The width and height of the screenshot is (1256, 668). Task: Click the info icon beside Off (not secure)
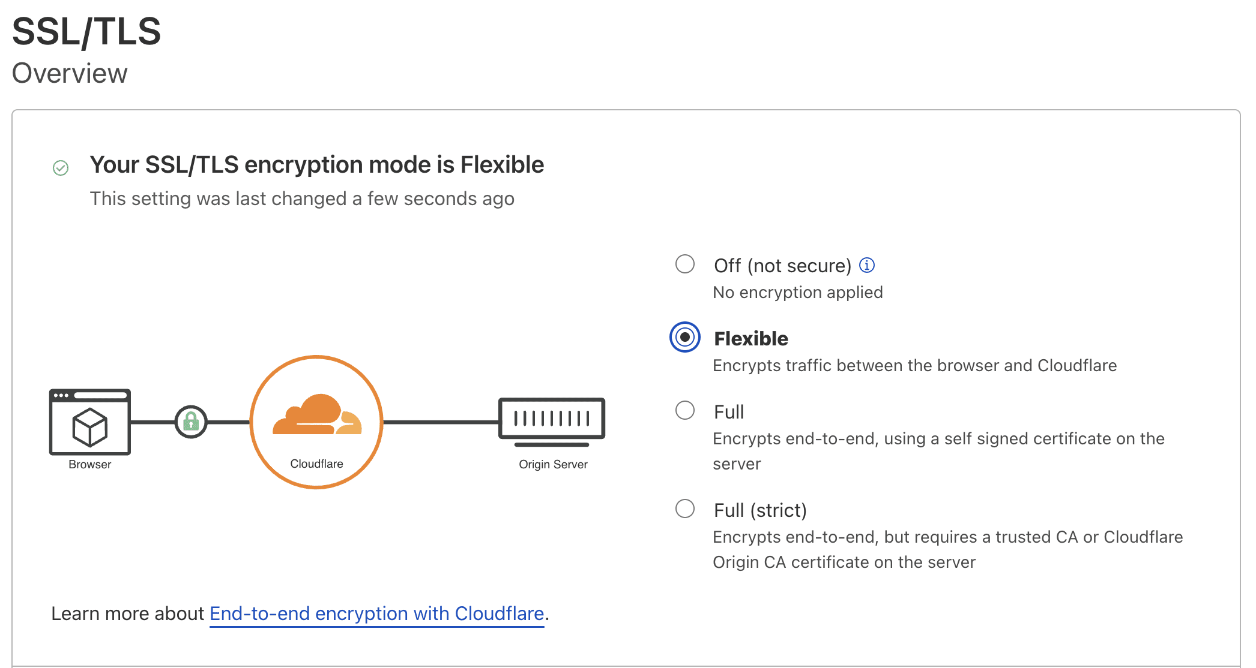click(x=867, y=264)
